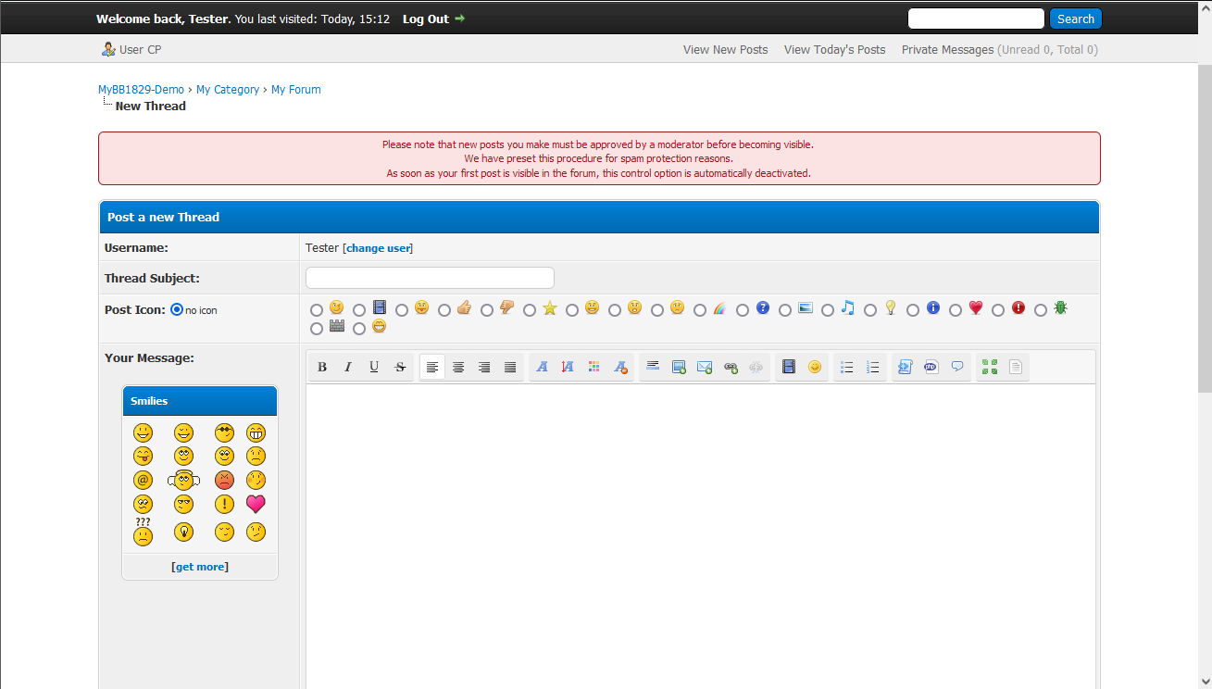The width and height of the screenshot is (1212, 689).
Task: Toggle bold formatting in the editor
Action: [322, 367]
